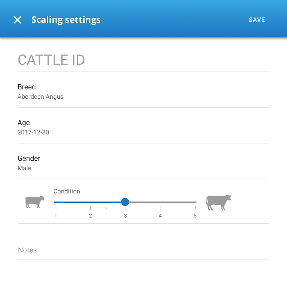Set Condition slider to 4
This screenshot has width=287, height=285.
point(160,202)
